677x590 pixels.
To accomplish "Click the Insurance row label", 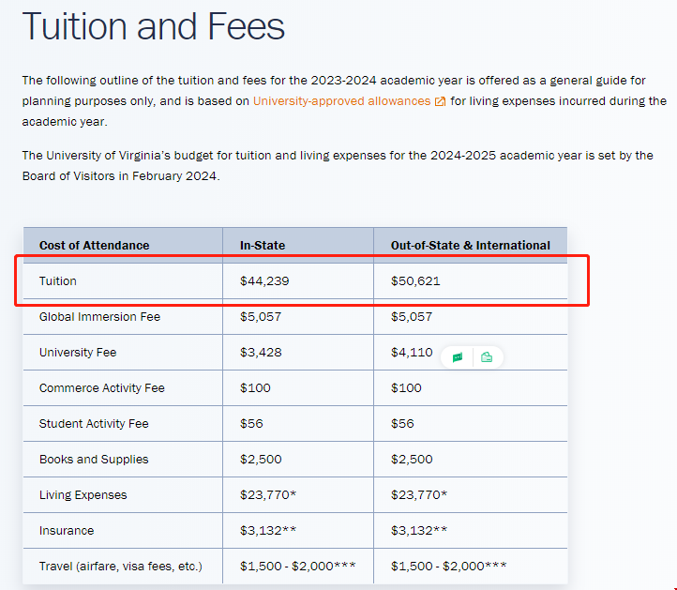I will pyautogui.click(x=67, y=530).
